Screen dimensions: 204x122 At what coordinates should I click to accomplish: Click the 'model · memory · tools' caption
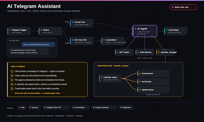pos(145,58)
